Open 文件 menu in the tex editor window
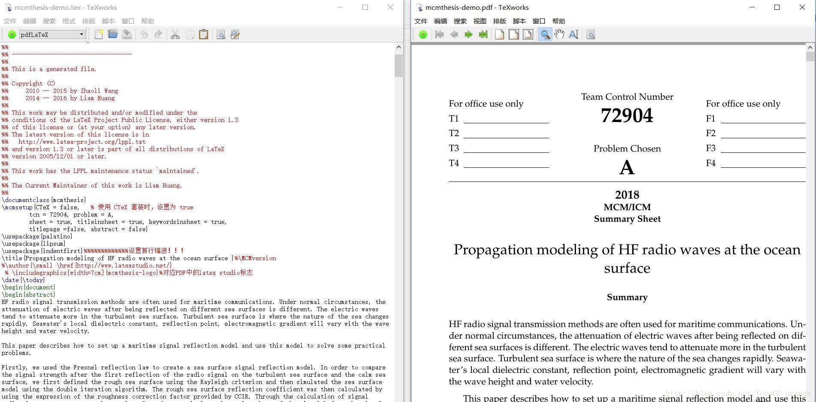Screen dimensions: 816x402 [10, 21]
